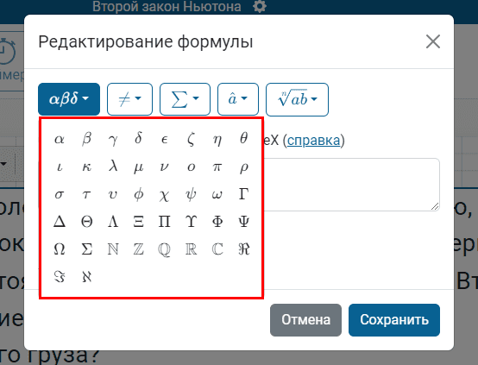Insert the capital Omega symbol
The height and width of the screenshot is (365, 478).
pyautogui.click(x=60, y=249)
